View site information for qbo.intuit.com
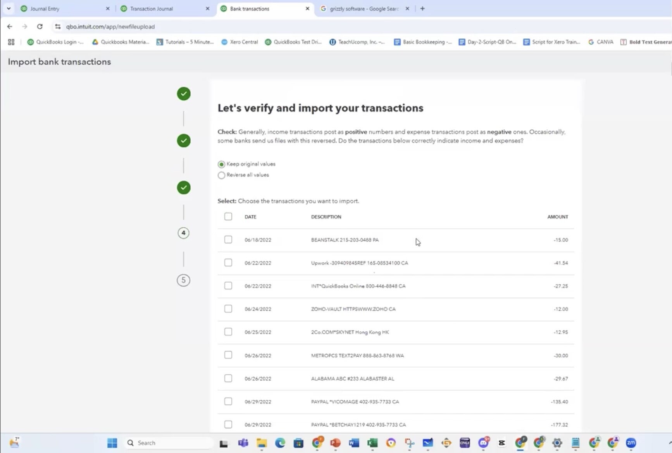Image resolution: width=672 pixels, height=453 pixels. click(x=58, y=26)
